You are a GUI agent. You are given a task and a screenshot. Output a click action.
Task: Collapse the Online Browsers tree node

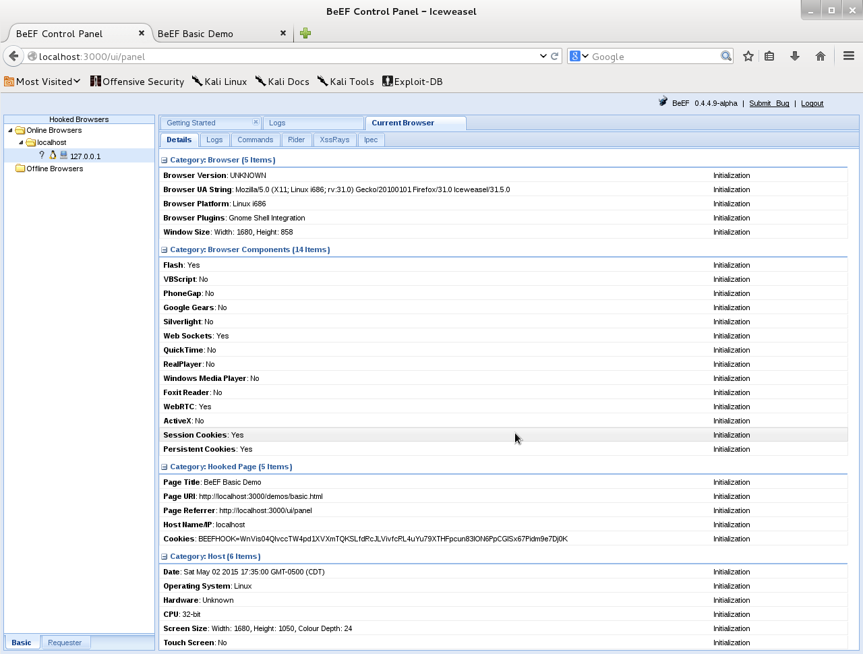point(10,130)
